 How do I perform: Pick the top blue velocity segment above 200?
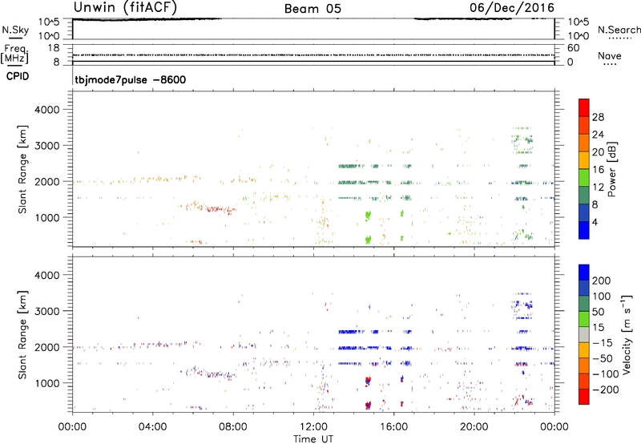(584, 272)
